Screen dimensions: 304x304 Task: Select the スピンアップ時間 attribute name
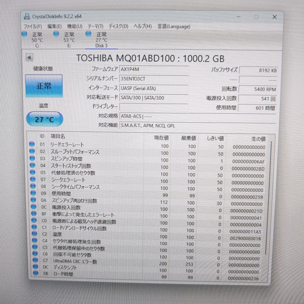click(67, 159)
